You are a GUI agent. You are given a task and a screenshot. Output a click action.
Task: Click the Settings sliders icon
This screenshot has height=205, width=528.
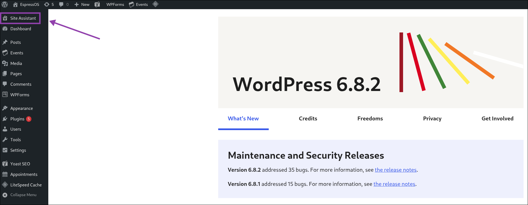pos(5,150)
